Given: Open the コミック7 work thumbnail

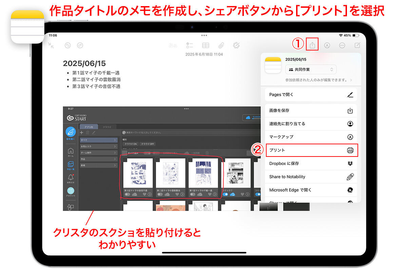Looking at the screenshot, I should (x=236, y=173).
